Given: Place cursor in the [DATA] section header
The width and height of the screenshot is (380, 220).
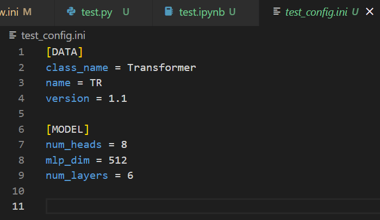Looking at the screenshot, I should click(x=65, y=53).
